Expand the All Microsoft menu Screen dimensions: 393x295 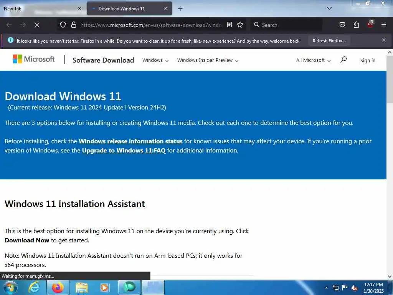point(314,60)
